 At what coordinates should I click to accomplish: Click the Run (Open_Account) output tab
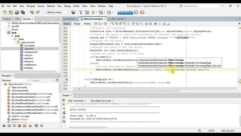click(101, 100)
